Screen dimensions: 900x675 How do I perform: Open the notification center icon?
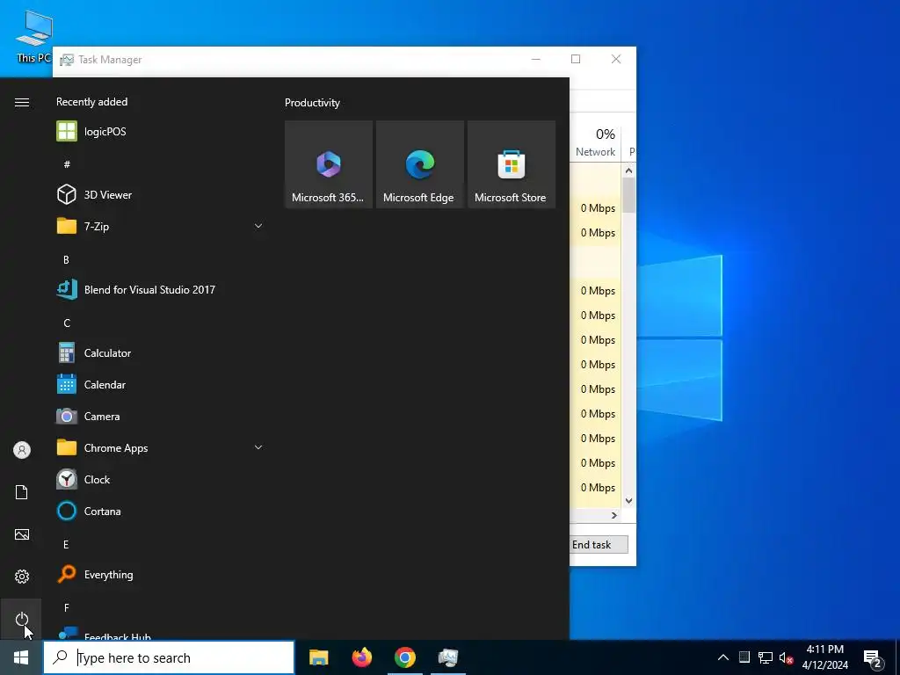[x=873, y=657]
